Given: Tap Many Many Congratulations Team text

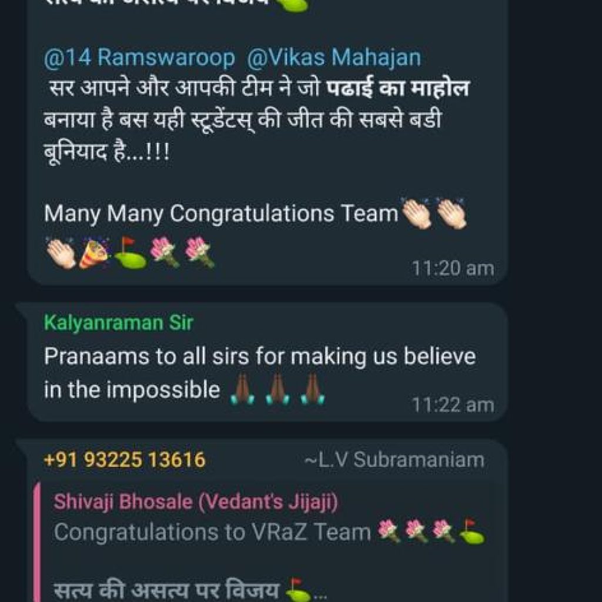Looking at the screenshot, I should click(x=221, y=213).
